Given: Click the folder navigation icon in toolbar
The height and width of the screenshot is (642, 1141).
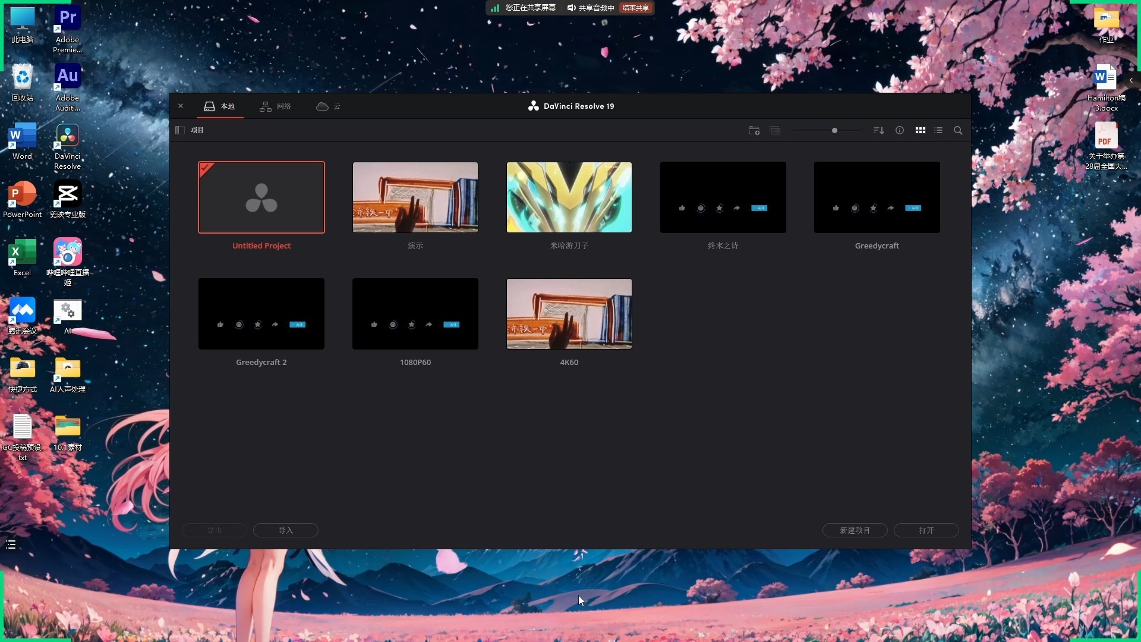Looking at the screenshot, I should tap(775, 131).
